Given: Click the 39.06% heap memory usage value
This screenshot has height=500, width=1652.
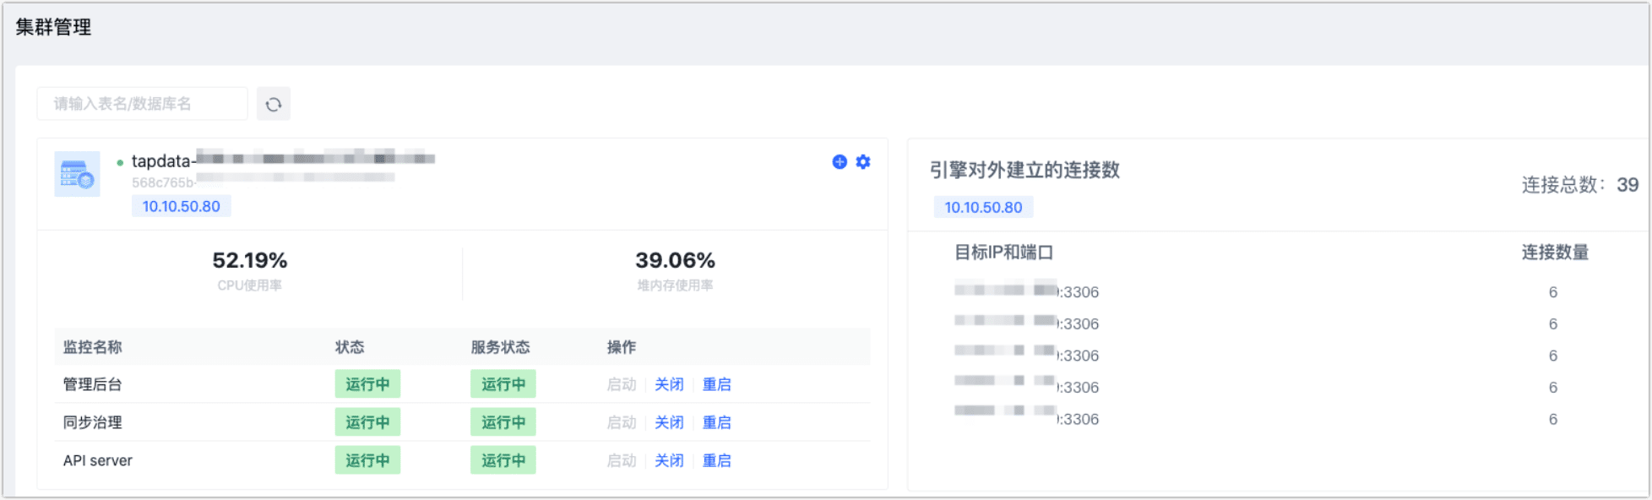Looking at the screenshot, I should [676, 260].
